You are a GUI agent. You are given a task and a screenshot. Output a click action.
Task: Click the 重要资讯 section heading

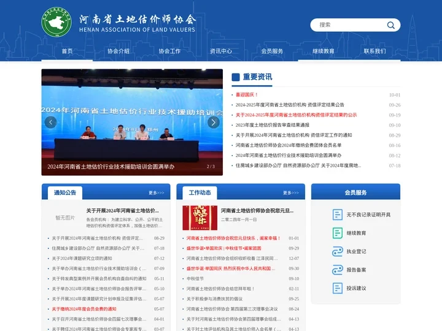[257, 77]
